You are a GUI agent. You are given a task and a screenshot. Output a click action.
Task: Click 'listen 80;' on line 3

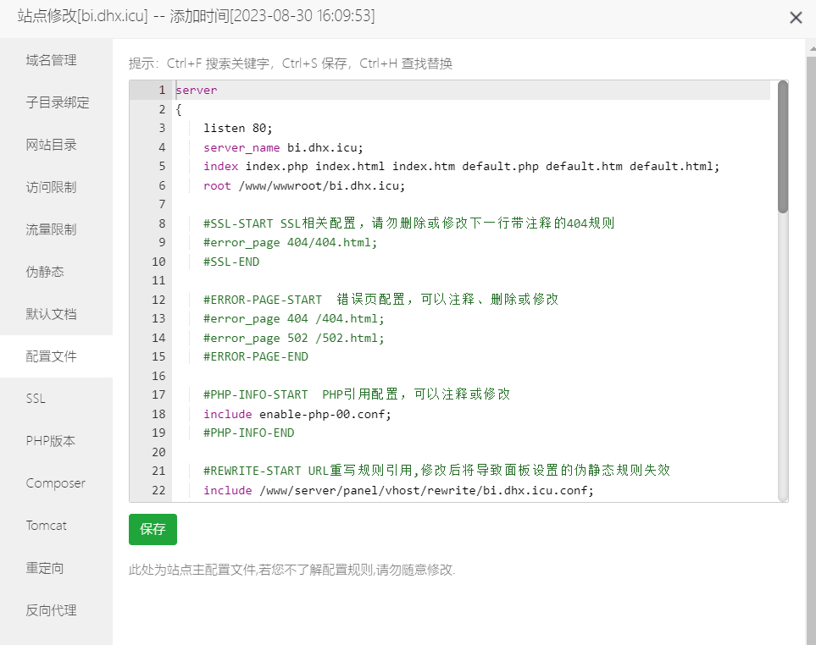(238, 129)
